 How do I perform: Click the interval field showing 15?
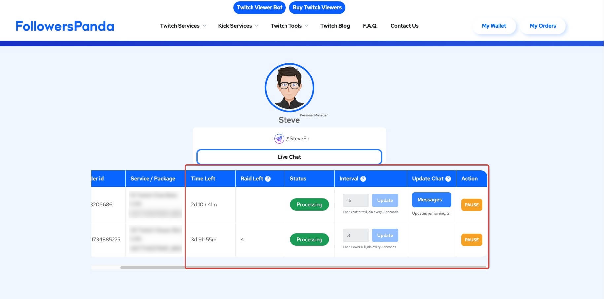pos(356,200)
